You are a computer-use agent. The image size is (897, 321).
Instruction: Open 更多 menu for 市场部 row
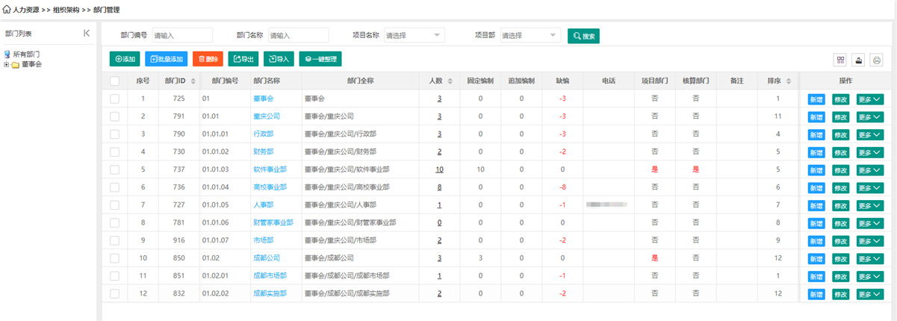[870, 241]
